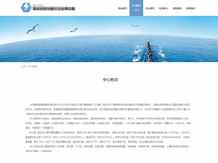This screenshot has height=163, width=218.
Task: Open the 网站首页 menu item
Action: (x=122, y=8)
